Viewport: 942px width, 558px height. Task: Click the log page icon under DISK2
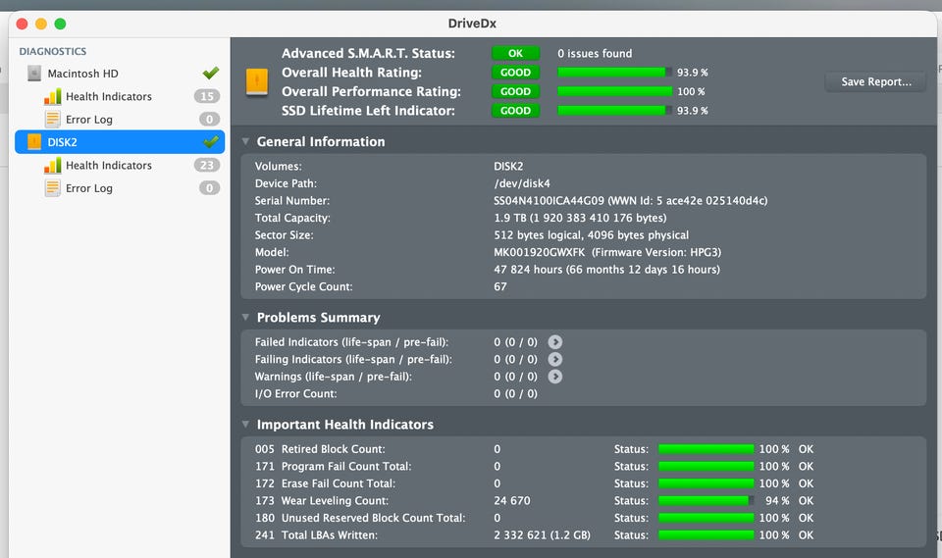53,188
